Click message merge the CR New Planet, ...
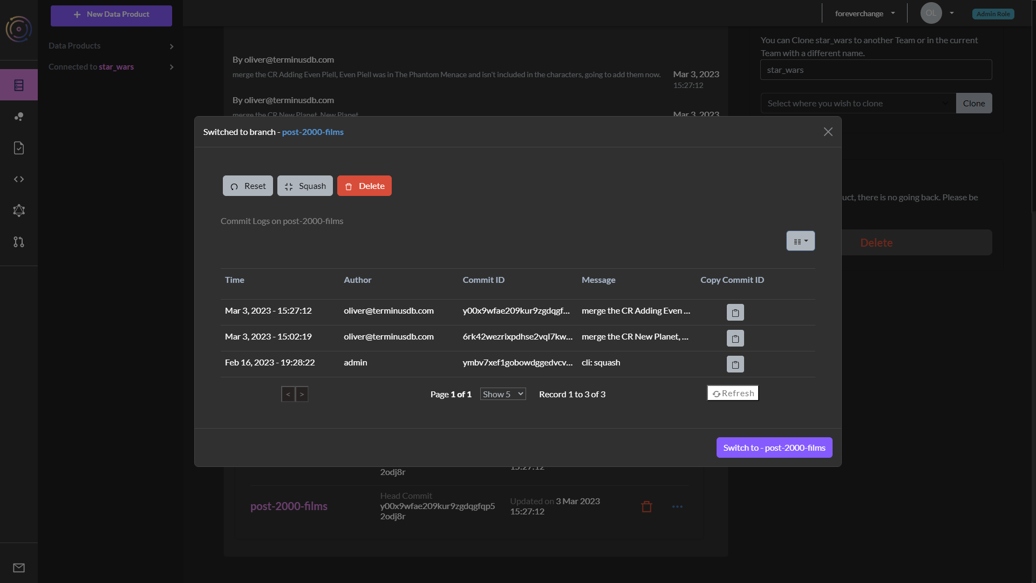 pos(635,336)
